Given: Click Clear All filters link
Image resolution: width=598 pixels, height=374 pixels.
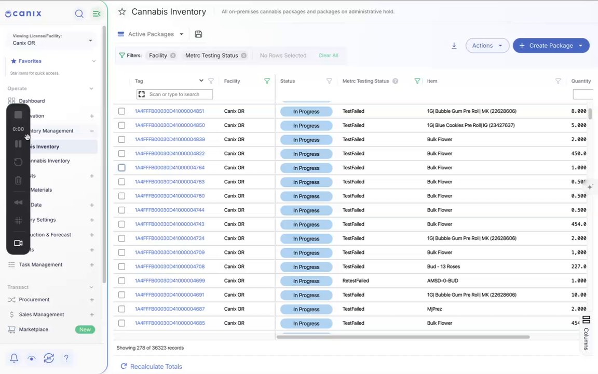Looking at the screenshot, I should point(329,56).
